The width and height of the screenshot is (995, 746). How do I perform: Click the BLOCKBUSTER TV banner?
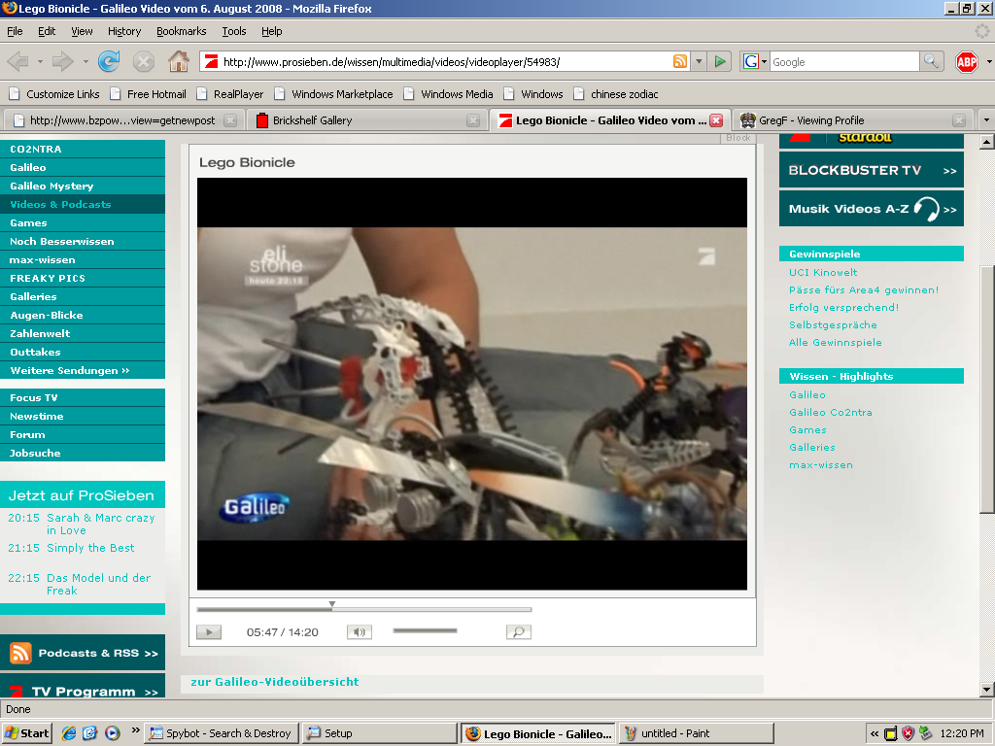[872, 170]
